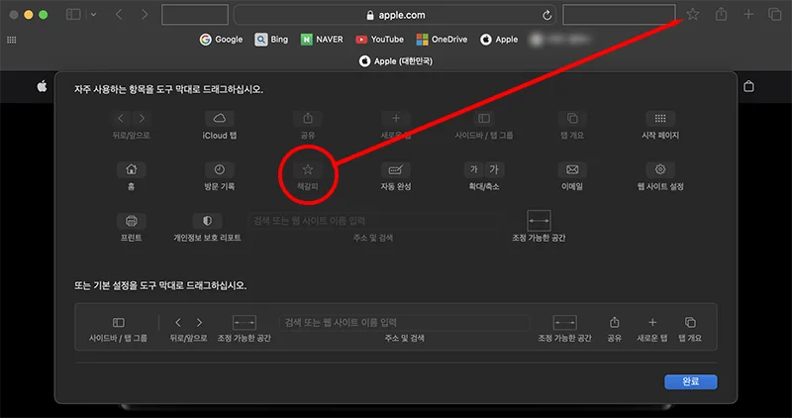792x418 pixels.
Task: Open the OneDrive favorite link
Action: [x=442, y=40]
